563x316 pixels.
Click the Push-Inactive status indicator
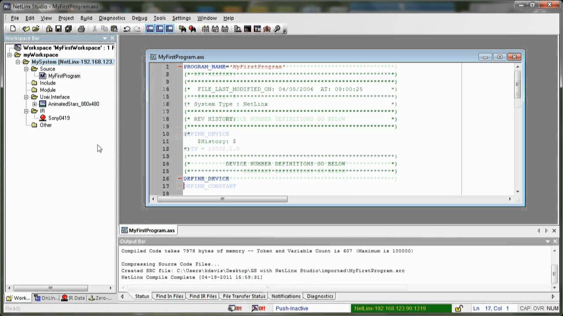tap(292, 308)
